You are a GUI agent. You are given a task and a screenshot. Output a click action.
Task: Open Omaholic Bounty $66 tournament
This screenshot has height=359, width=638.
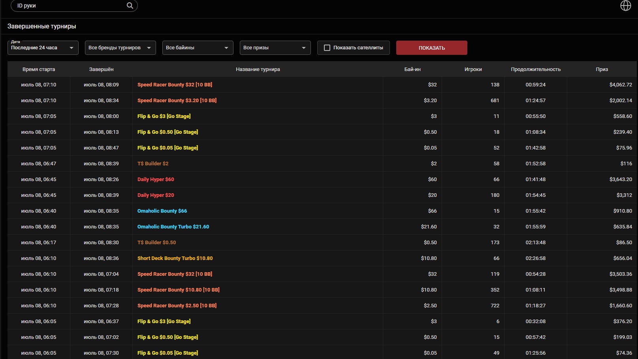162,211
